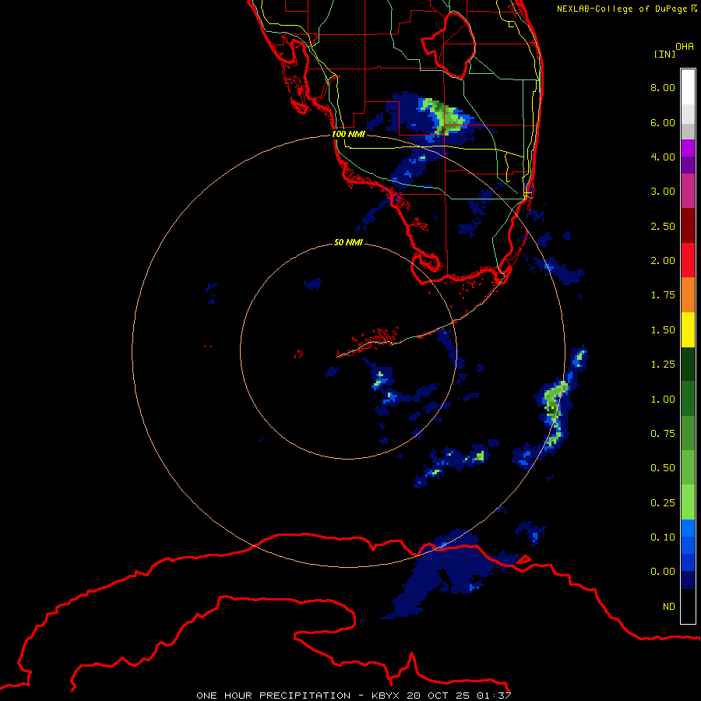This screenshot has width=701, height=701.
Task: Select the 1.25 legend value
Action: point(662,365)
